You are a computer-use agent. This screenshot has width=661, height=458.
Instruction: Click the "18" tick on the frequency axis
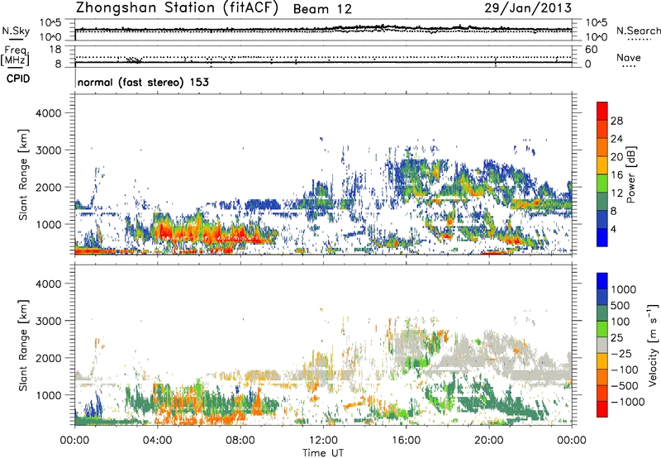coord(55,49)
